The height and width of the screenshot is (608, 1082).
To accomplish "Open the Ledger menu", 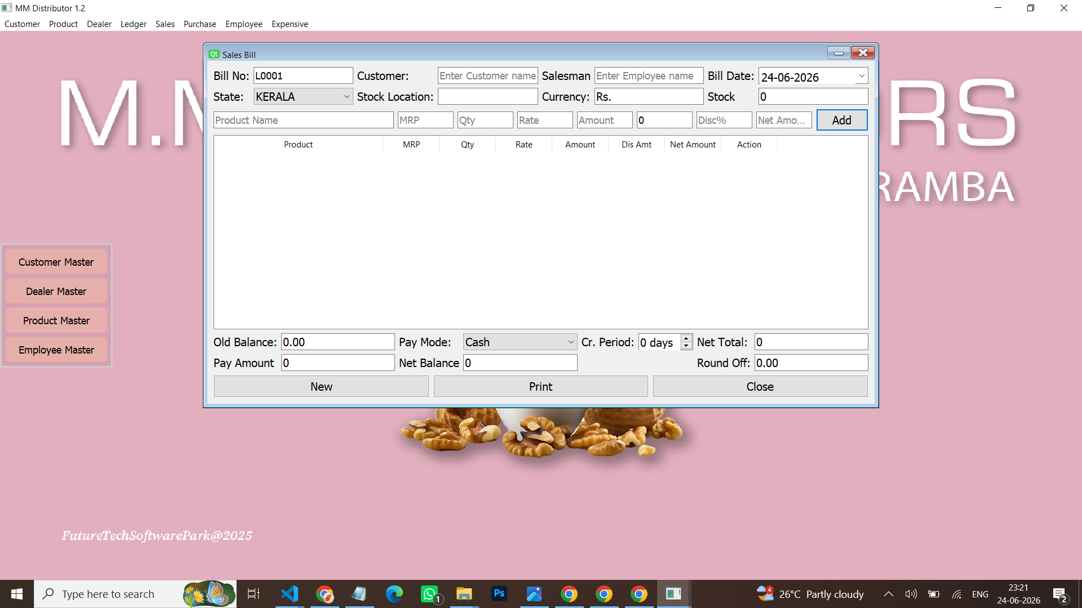I will pyautogui.click(x=134, y=24).
